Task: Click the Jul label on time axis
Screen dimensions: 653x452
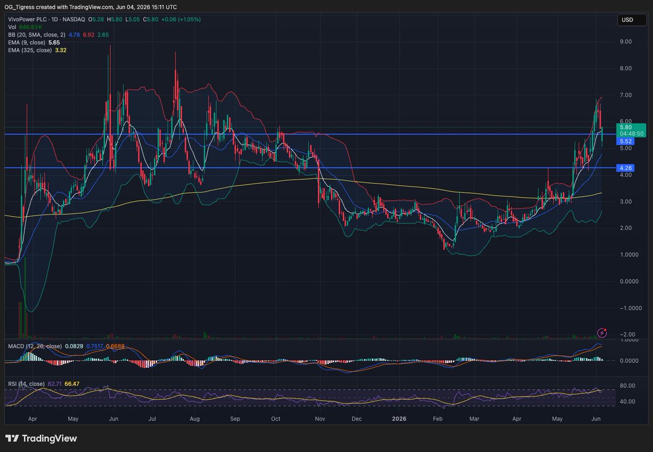Action: coord(152,419)
